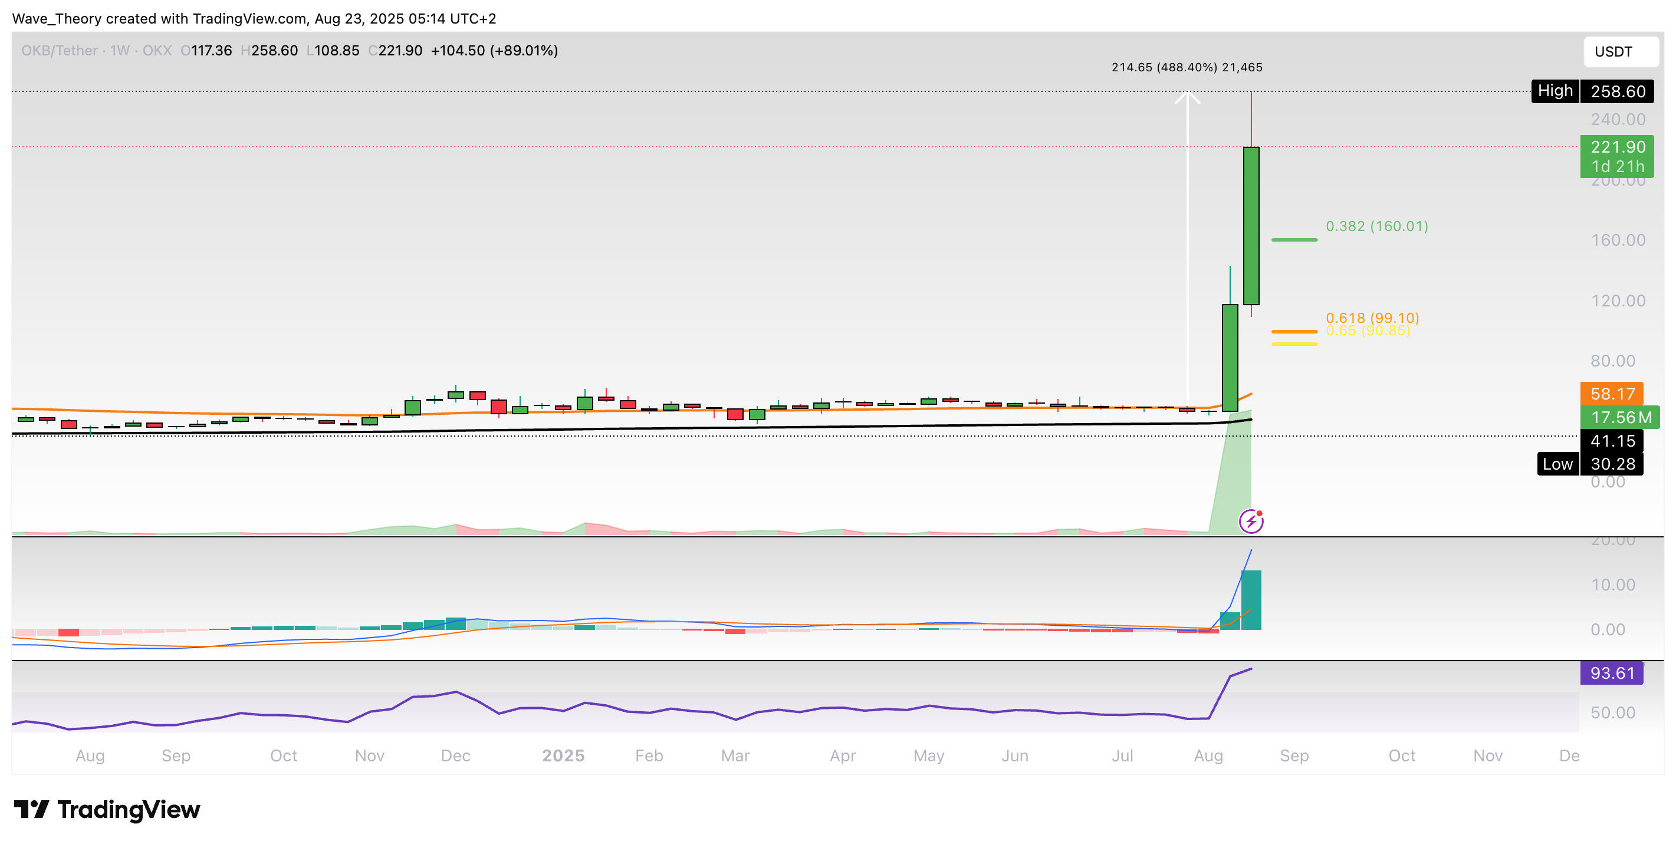Click the orange 58.17 moving average tag
The image size is (1676, 845).
click(x=1612, y=394)
